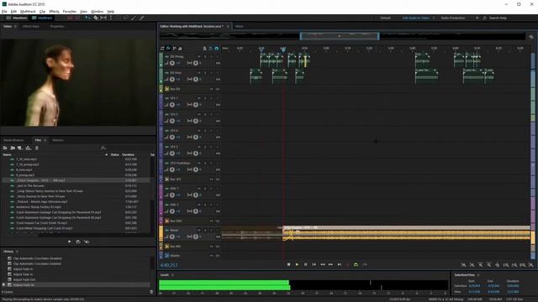Click Zoom Out Time icon

(x=489, y=265)
